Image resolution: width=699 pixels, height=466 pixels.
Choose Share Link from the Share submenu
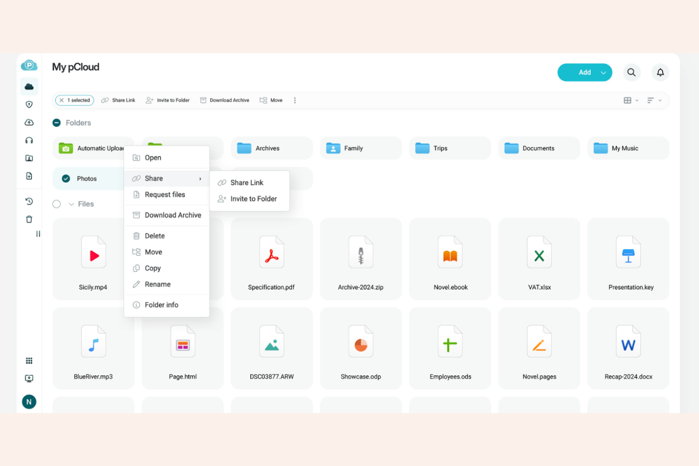click(x=246, y=182)
